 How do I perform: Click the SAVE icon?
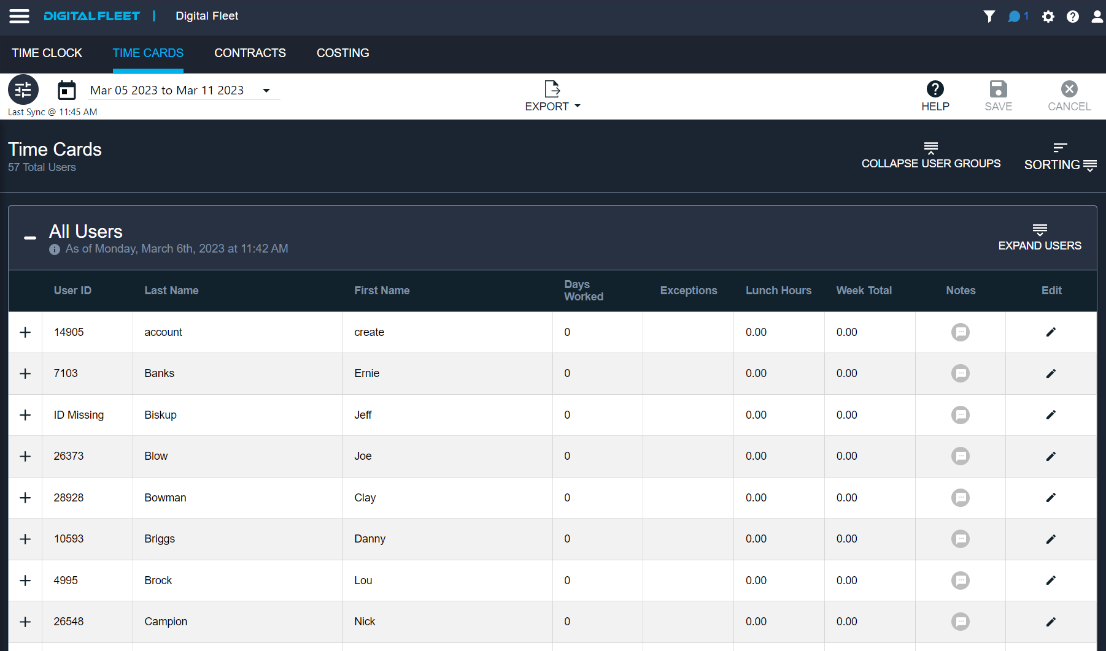pos(998,89)
